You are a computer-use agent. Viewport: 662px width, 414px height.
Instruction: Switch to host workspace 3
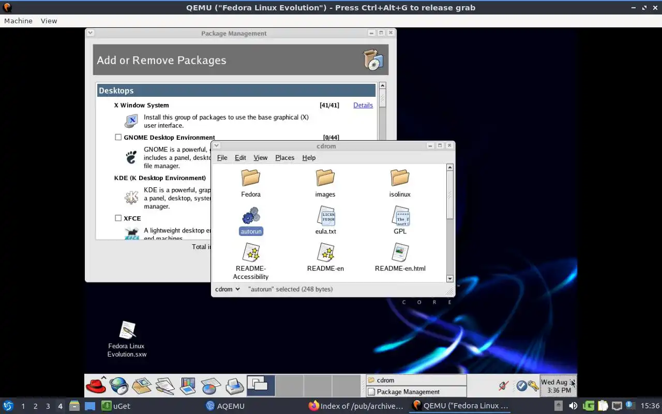pos(48,406)
